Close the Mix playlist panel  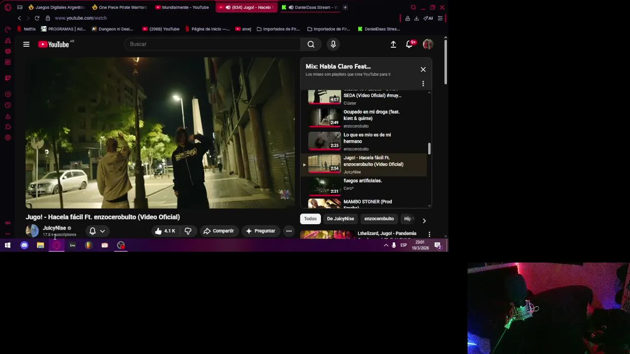click(x=423, y=69)
